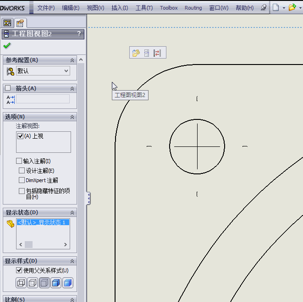Click the display state list right arrow

pos(65,244)
